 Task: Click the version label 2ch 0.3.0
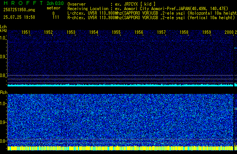click(55, 3)
